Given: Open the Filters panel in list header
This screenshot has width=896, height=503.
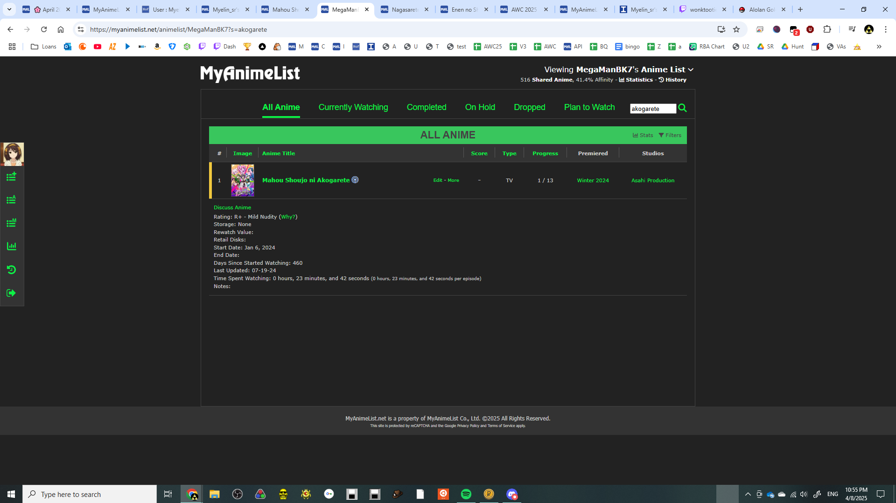Looking at the screenshot, I should [x=670, y=135].
